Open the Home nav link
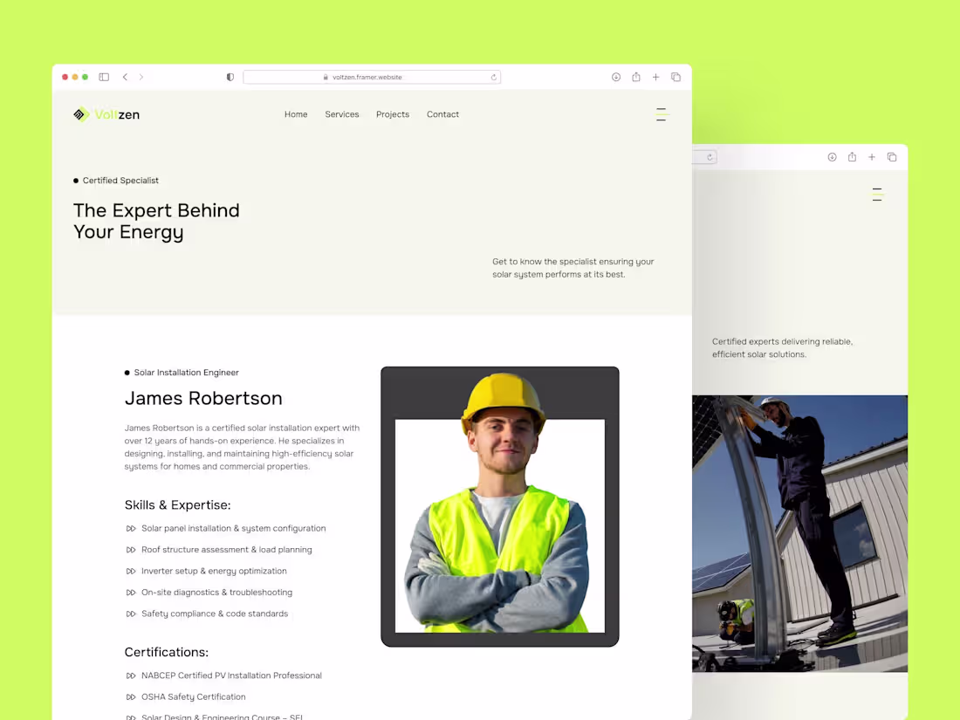Image resolution: width=960 pixels, height=720 pixels. coord(296,114)
